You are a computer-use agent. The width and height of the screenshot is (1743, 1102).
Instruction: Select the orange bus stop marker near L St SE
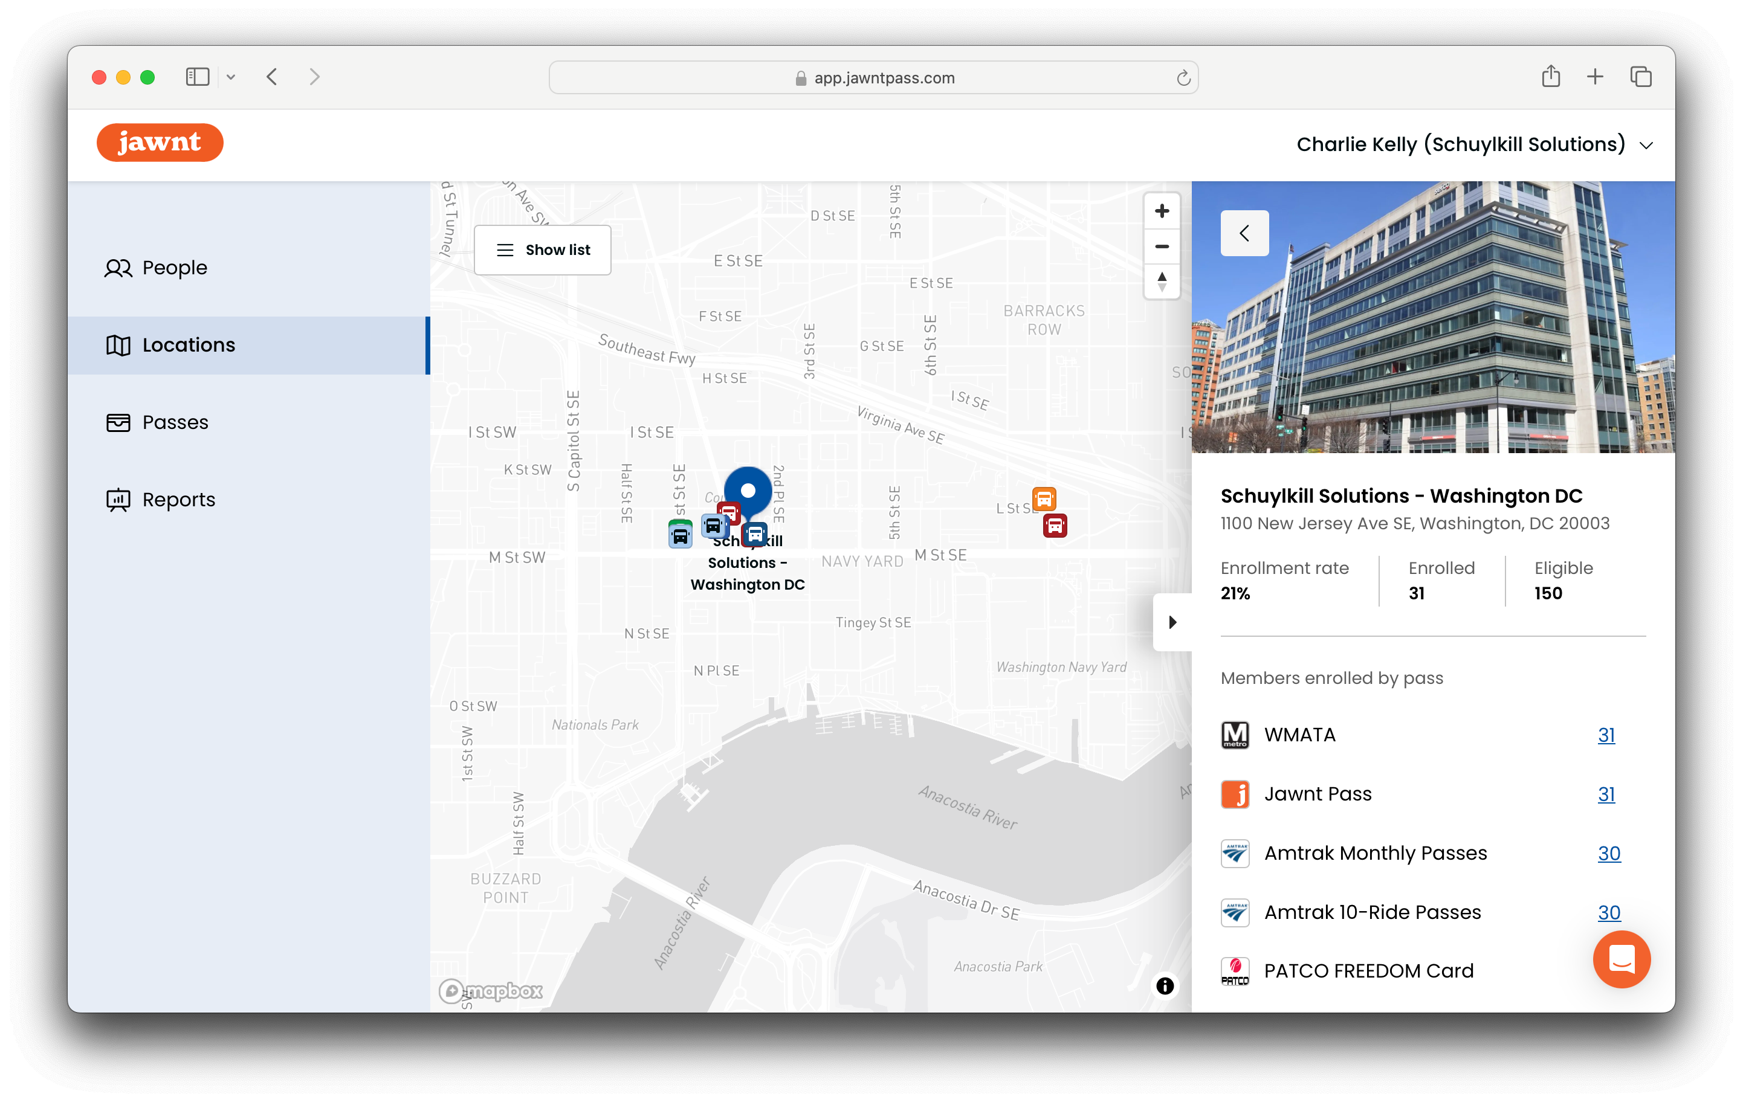pos(1044,498)
